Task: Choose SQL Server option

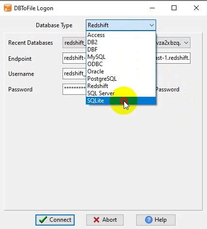Action: pos(121,93)
